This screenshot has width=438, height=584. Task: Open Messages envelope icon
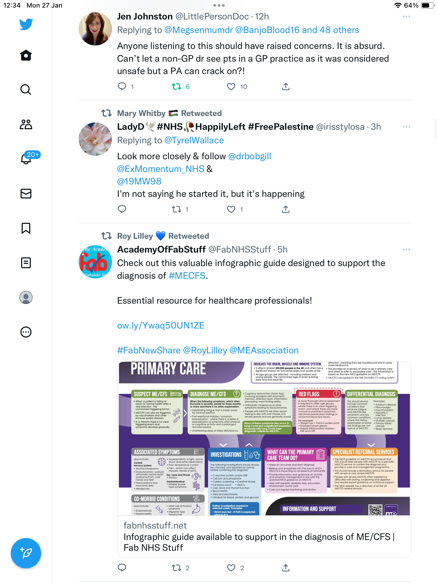pyautogui.click(x=26, y=194)
